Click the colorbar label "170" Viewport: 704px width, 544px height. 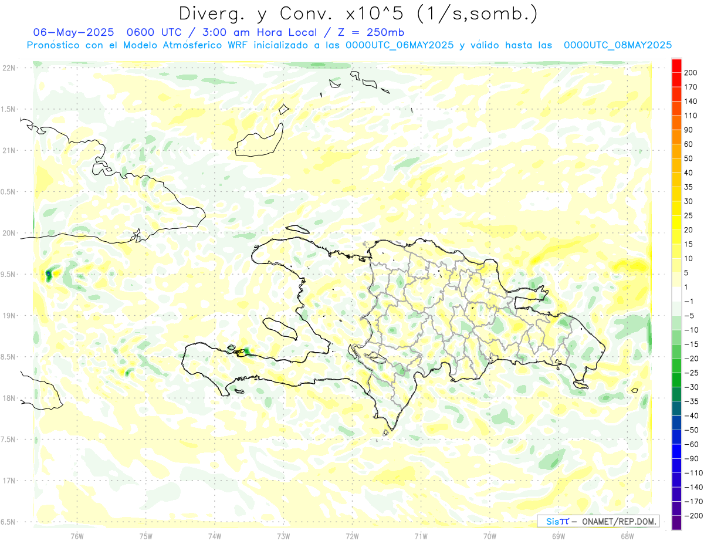692,87
